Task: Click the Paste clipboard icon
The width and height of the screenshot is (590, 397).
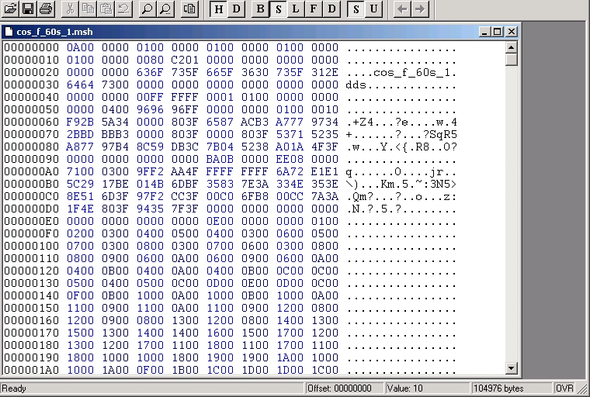Action: tap(104, 9)
